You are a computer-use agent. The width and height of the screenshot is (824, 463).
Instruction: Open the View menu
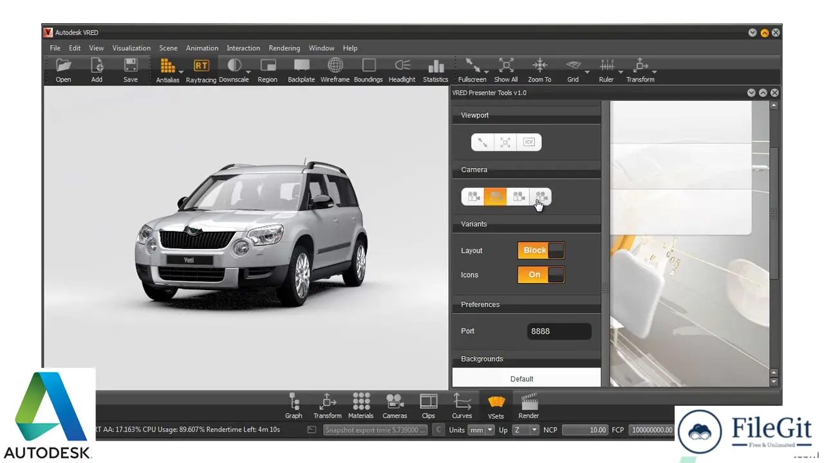pyautogui.click(x=97, y=48)
